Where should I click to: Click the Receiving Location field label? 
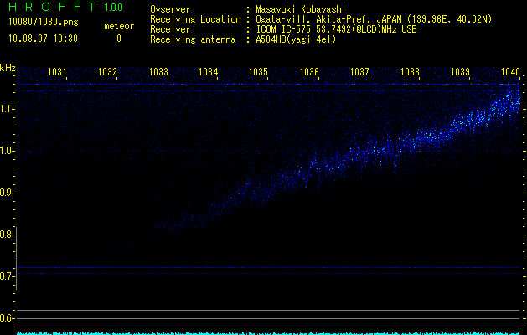pos(195,19)
